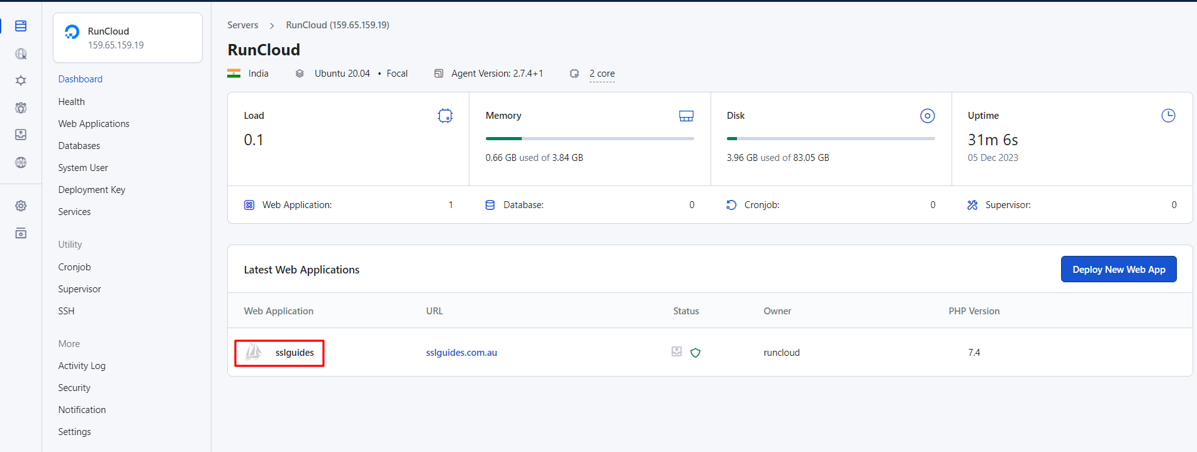Open Settings in the sidebar
The width and height of the screenshot is (1197, 452).
(74, 432)
